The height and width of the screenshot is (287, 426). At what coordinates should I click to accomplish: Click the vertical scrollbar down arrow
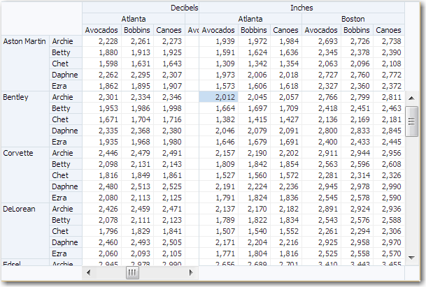tap(411, 258)
